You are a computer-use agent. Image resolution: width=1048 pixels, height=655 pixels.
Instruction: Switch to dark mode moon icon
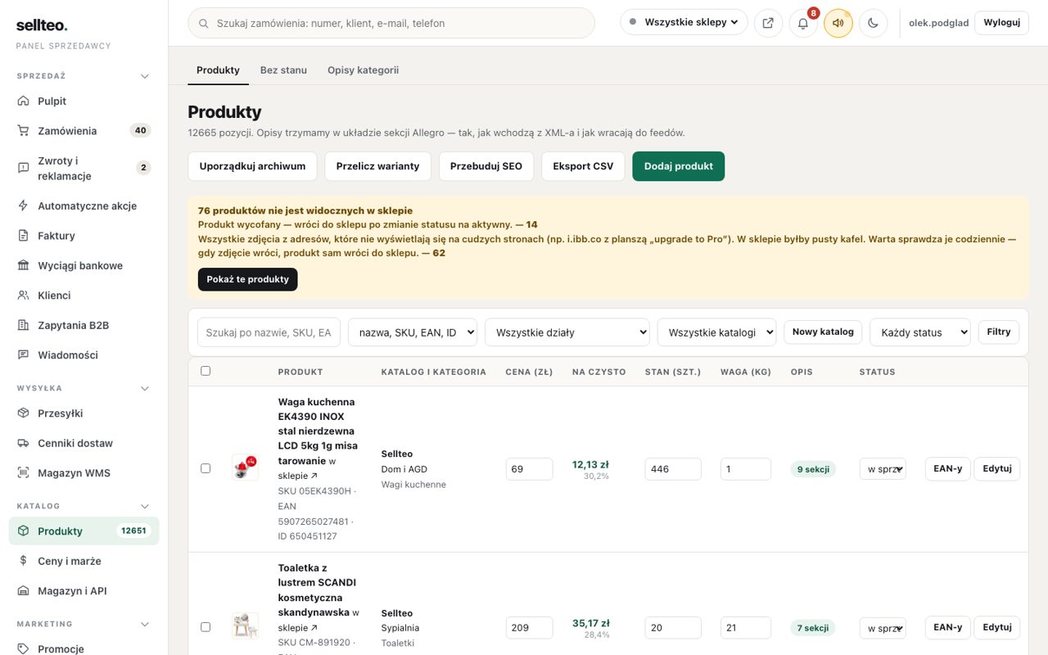point(873,23)
